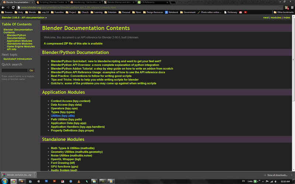Image resolution: width=295 pixels, height=184 pixels.
Task: Open the Other bookmarks folder
Action: 284,12
